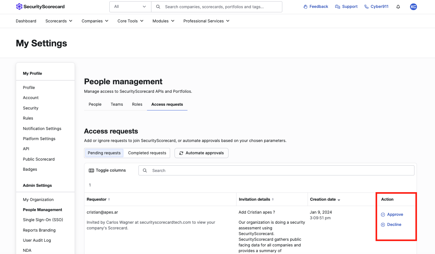Sort by Invitation details column arrows
The image size is (435, 254).
[273, 199]
